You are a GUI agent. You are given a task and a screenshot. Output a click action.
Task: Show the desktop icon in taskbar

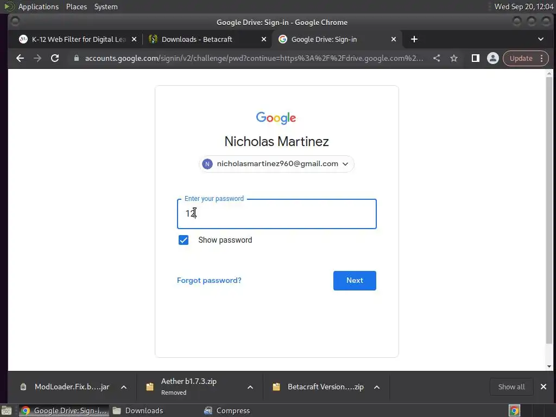(7, 410)
